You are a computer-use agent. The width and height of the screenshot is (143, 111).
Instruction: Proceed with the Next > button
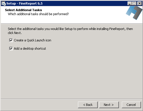[x=109, y=105]
